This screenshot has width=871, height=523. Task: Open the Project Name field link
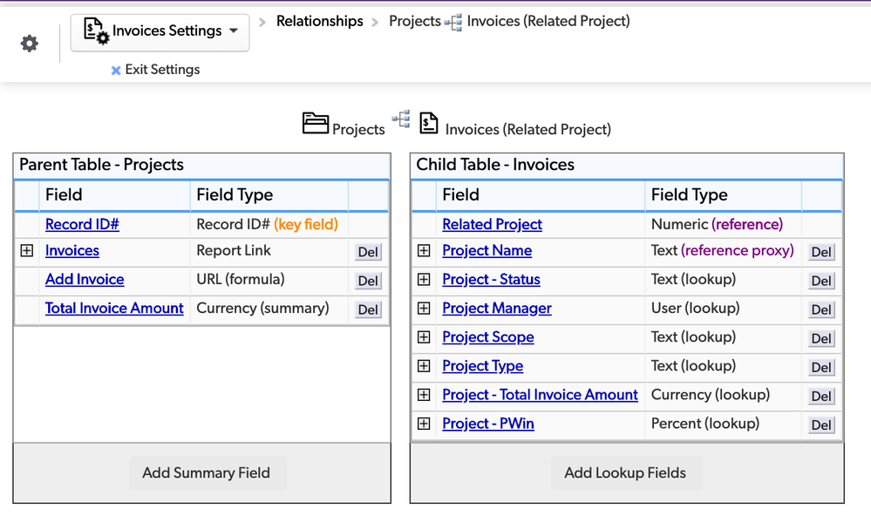pos(487,250)
